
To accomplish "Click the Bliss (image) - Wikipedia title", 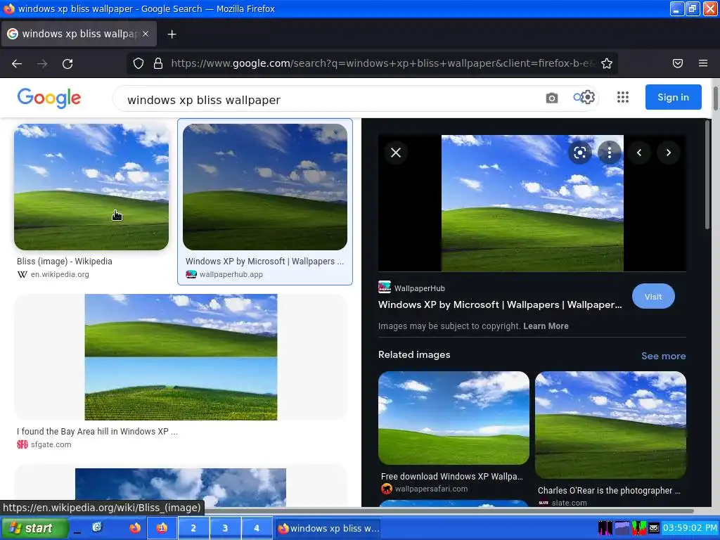I will tap(65, 262).
